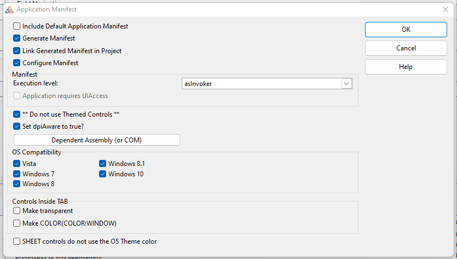Screen dimensions: 457x259
Task: Check the Make COLOR(COLOR:WINDOW) option
Action: [17, 223]
